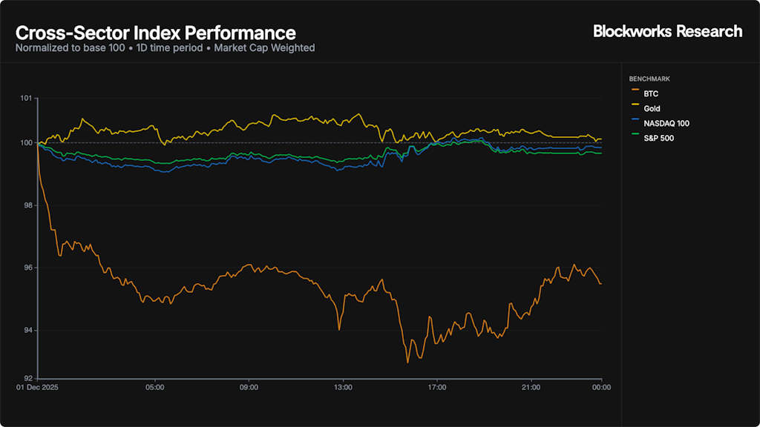Click the 101 value on y-axis

tap(26, 99)
